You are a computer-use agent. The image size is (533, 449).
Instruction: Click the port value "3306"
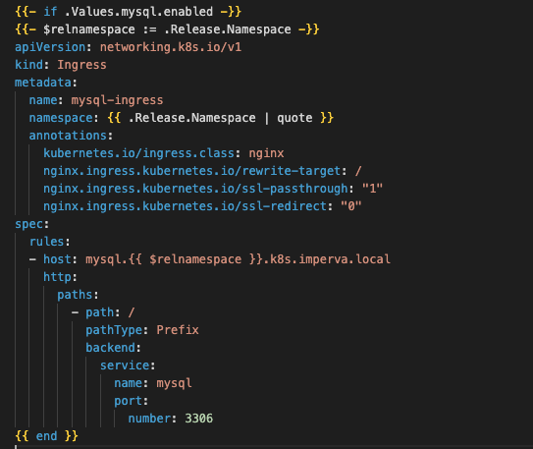[x=199, y=419]
